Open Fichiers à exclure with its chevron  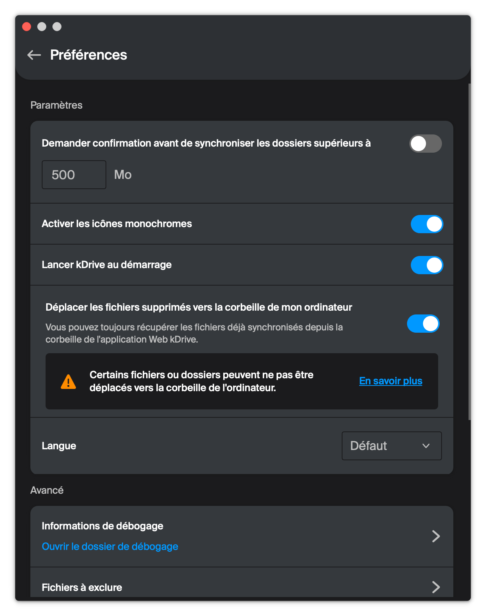click(436, 587)
